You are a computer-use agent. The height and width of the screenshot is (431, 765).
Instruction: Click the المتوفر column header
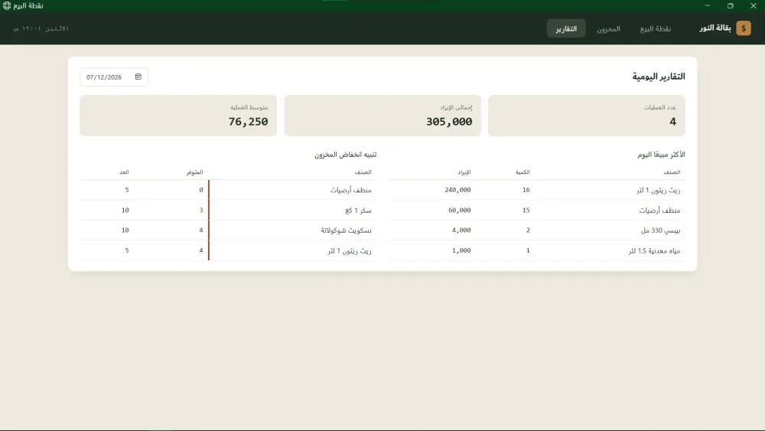click(x=194, y=171)
